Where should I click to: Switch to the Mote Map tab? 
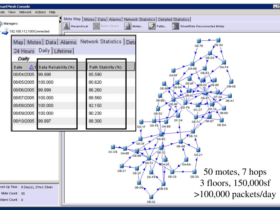click(72, 19)
